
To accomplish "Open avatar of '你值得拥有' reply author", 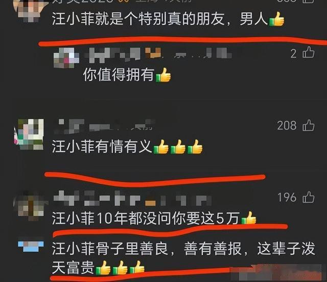I will (66, 58).
